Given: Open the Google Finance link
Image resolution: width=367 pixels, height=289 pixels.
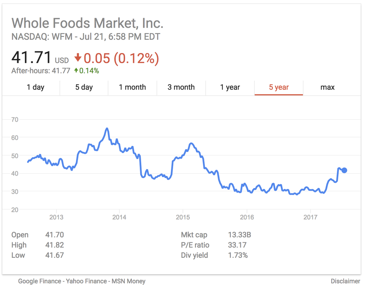Looking at the screenshot, I should tap(40, 281).
